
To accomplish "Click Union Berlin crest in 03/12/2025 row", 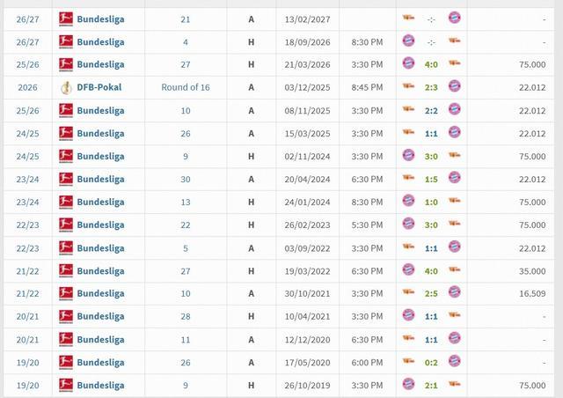I will coord(408,86).
